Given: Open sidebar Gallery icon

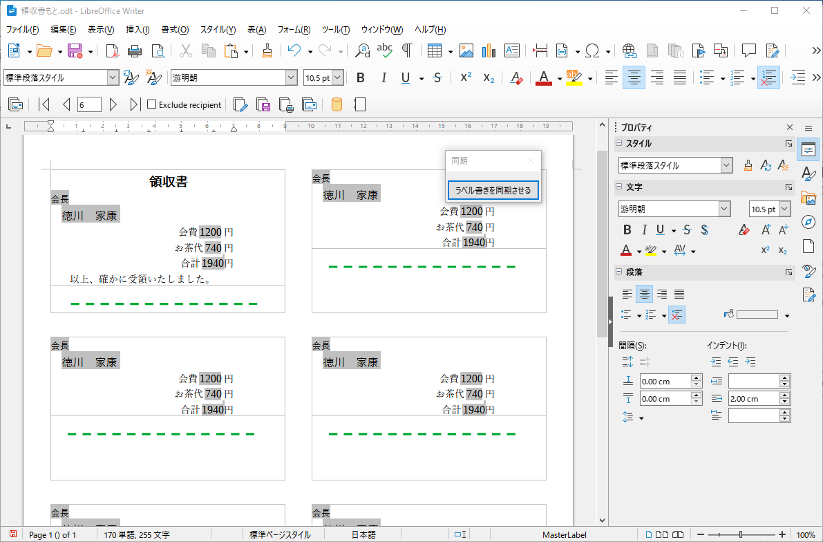Looking at the screenshot, I should (808, 198).
